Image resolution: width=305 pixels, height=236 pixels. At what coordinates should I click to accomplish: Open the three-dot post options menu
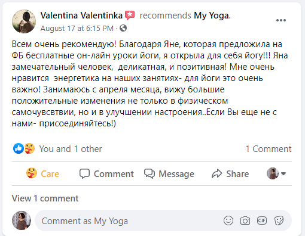(281, 20)
